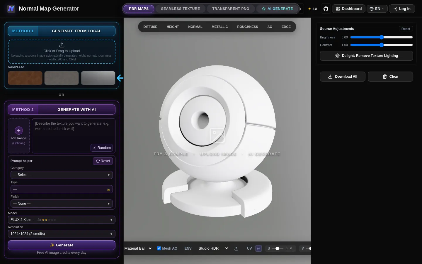Click the Log in button
The width and height of the screenshot is (422, 264).
tap(402, 9)
